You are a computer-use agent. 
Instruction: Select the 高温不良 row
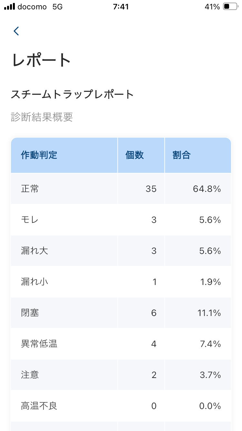coord(121,406)
